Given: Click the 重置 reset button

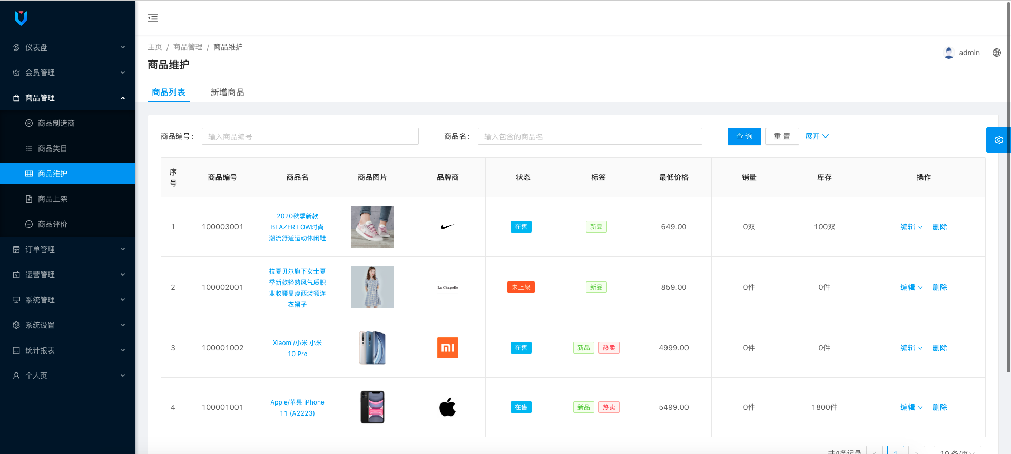Looking at the screenshot, I should pos(782,136).
